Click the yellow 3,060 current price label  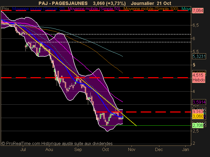tap(198, 116)
